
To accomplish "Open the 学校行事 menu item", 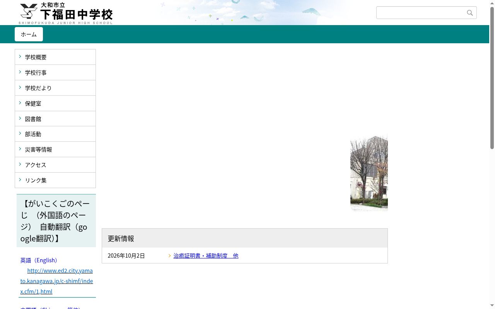I will tap(55, 73).
